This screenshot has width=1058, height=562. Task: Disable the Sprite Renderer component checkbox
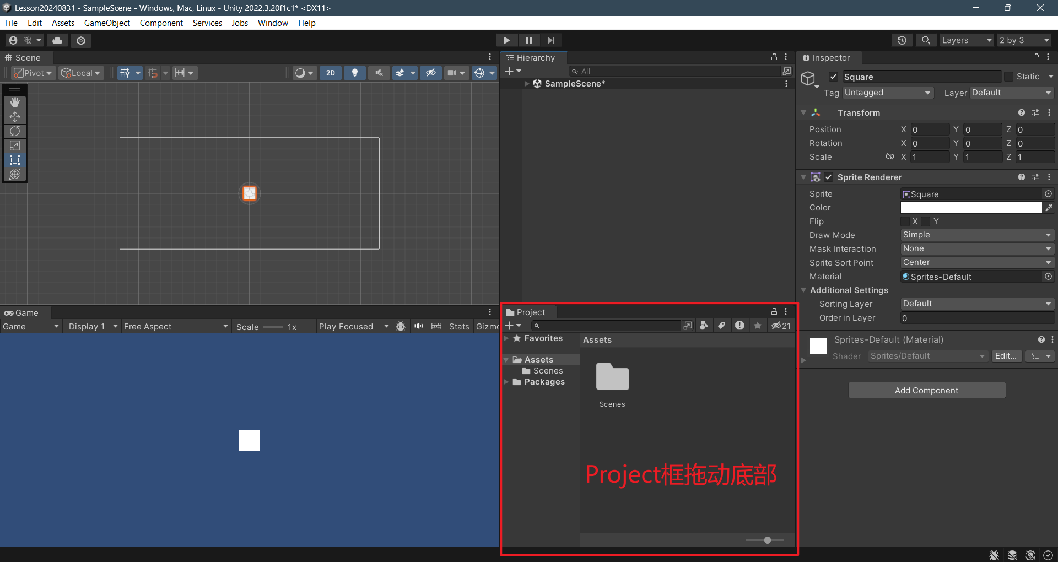tap(829, 177)
